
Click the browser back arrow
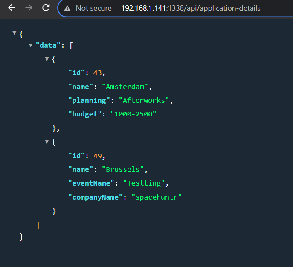click(12, 8)
